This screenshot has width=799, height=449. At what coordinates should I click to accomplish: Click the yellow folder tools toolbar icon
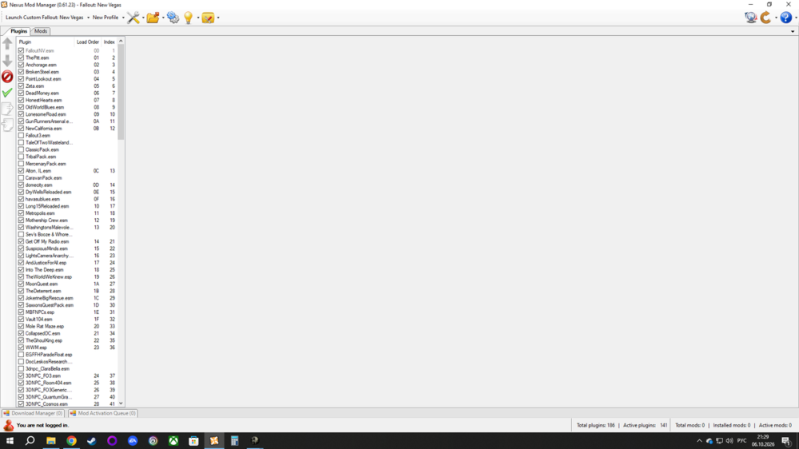point(208,18)
